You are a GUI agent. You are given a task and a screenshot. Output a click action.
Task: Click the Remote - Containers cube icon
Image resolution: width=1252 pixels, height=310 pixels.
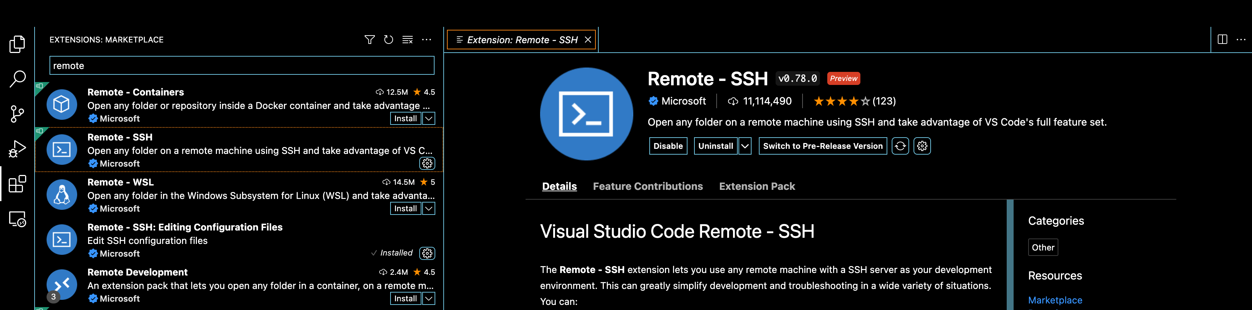pos(62,105)
